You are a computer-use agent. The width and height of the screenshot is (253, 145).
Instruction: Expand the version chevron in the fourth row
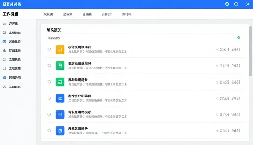click(217, 99)
